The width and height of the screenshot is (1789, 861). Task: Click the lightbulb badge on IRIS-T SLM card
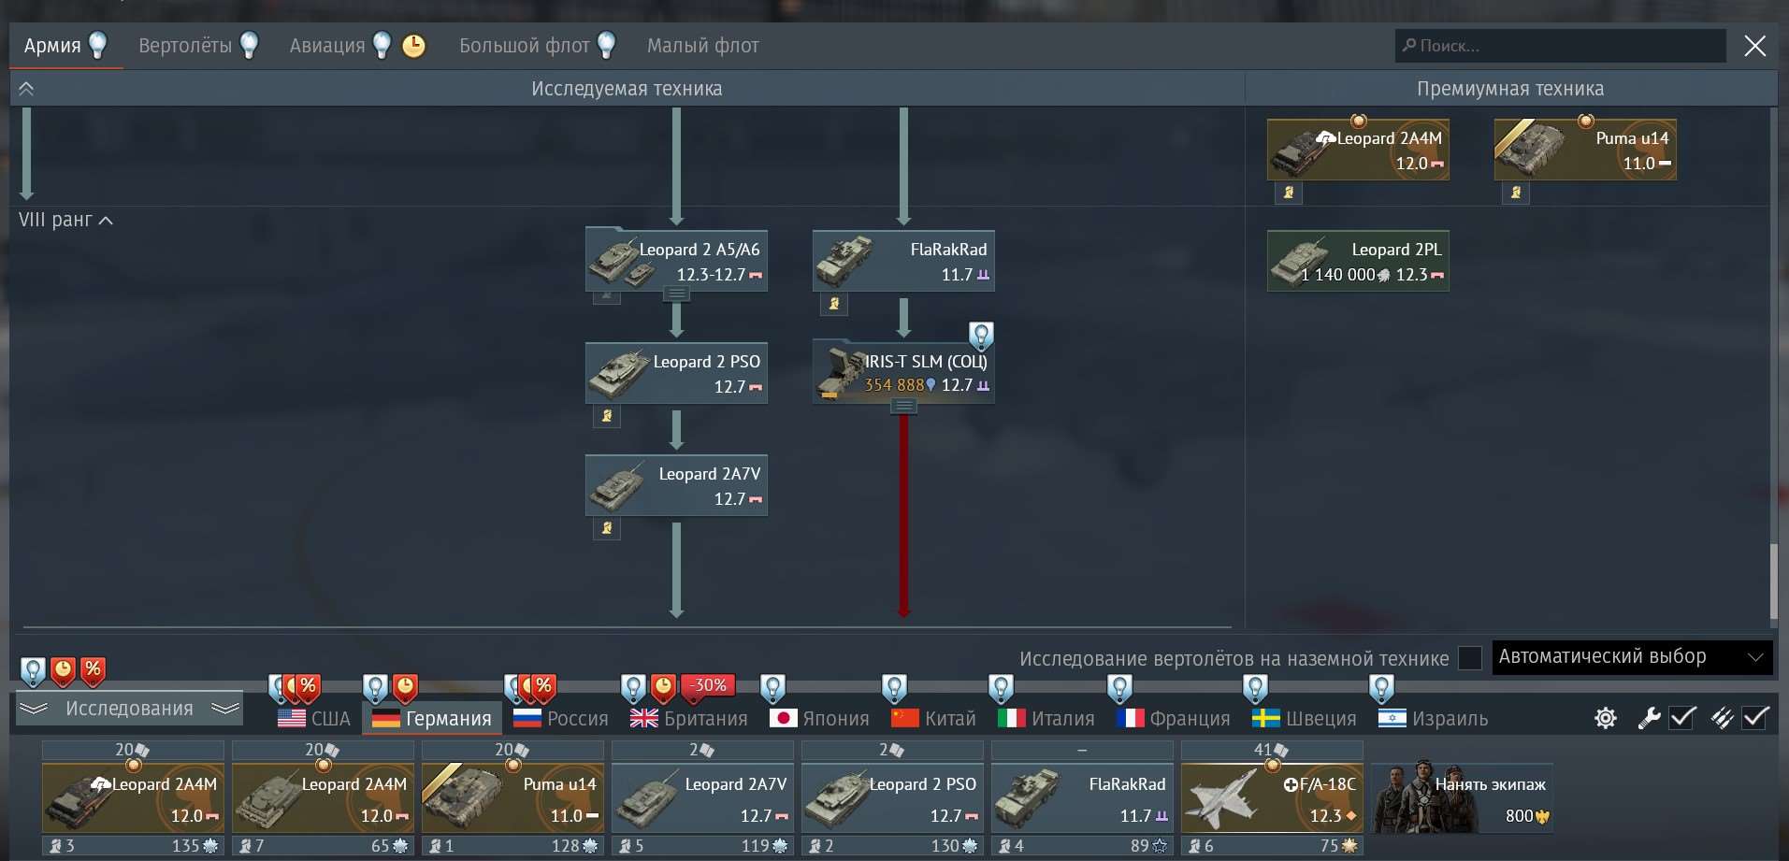click(x=981, y=335)
